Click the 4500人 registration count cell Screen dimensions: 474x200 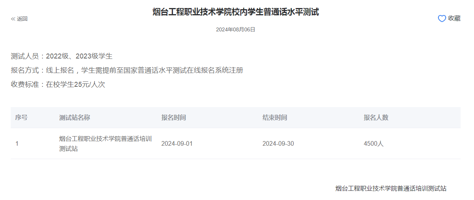click(x=373, y=144)
